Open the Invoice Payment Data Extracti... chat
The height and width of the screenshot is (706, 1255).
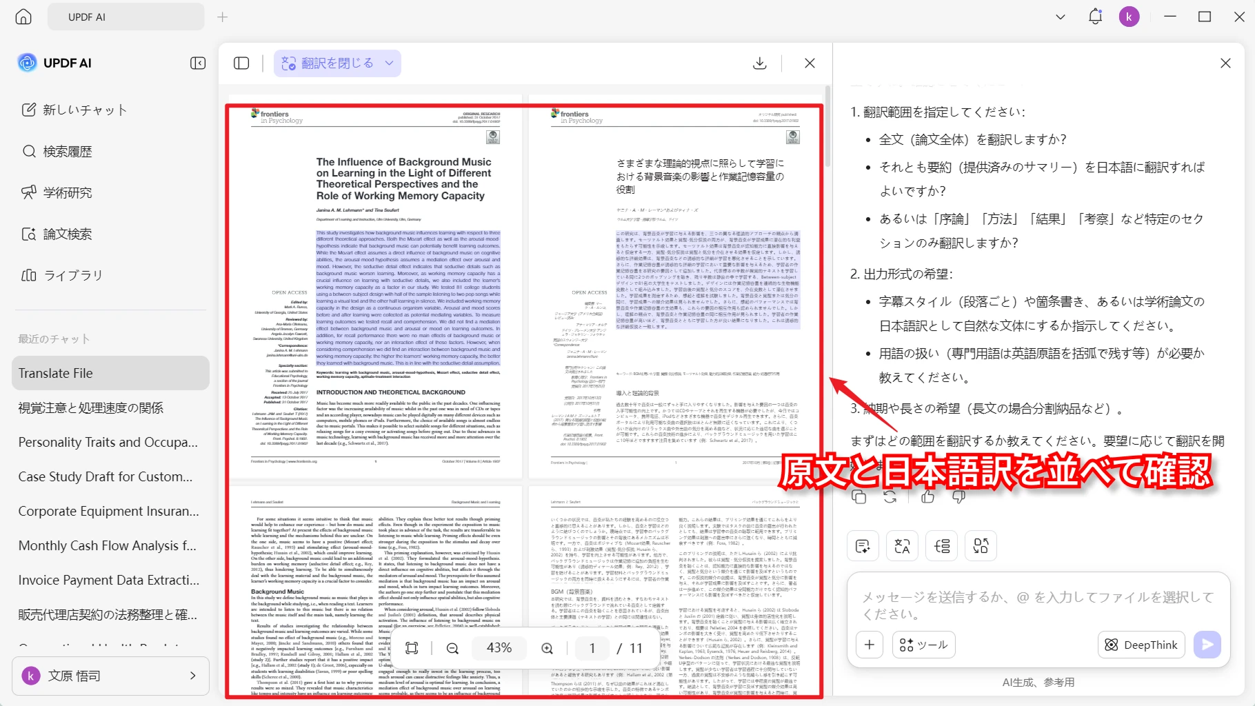point(110,580)
